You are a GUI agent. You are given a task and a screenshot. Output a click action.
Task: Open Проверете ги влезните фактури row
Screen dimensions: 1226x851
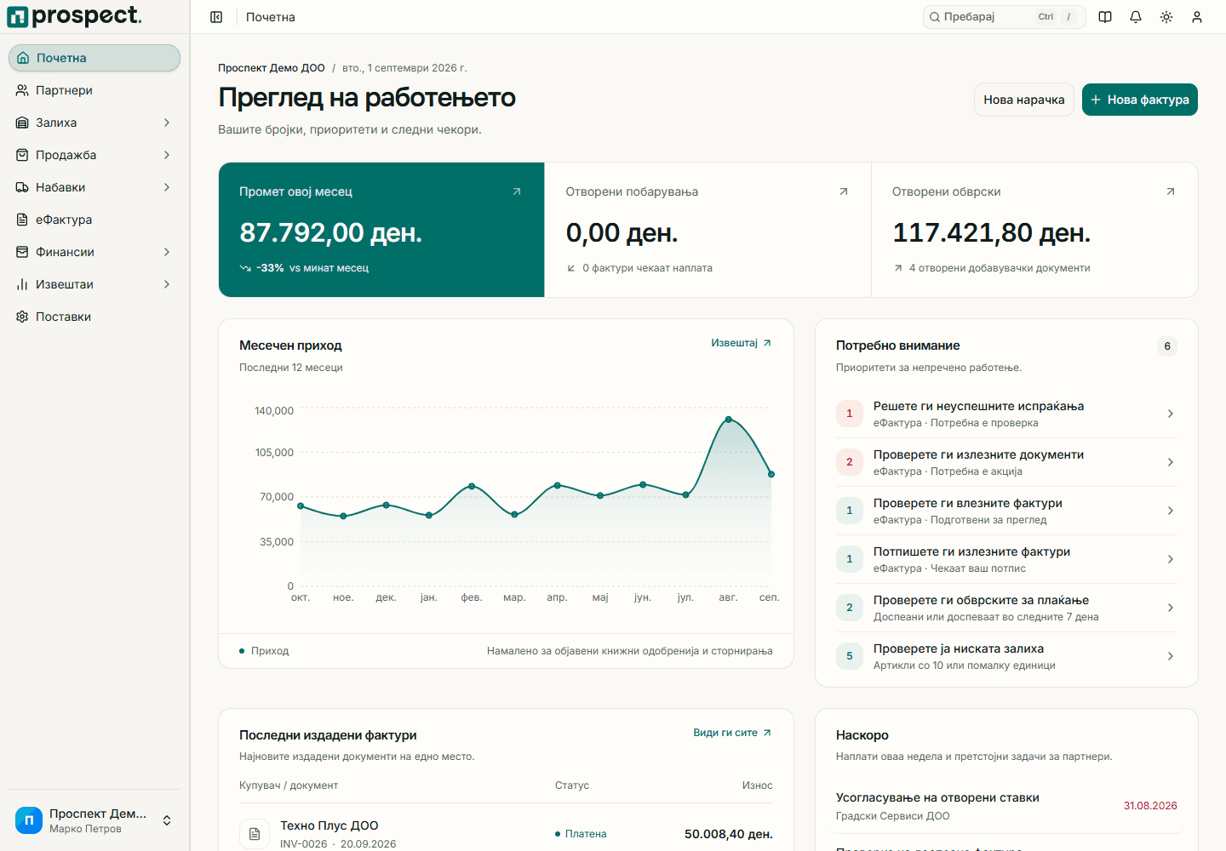[x=1006, y=511]
